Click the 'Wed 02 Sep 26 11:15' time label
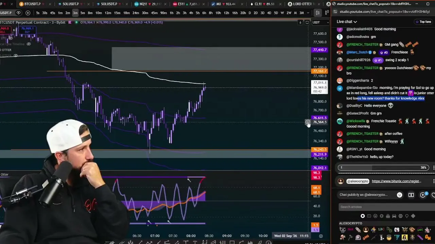The width and height of the screenshot is (435, 244). (291, 236)
